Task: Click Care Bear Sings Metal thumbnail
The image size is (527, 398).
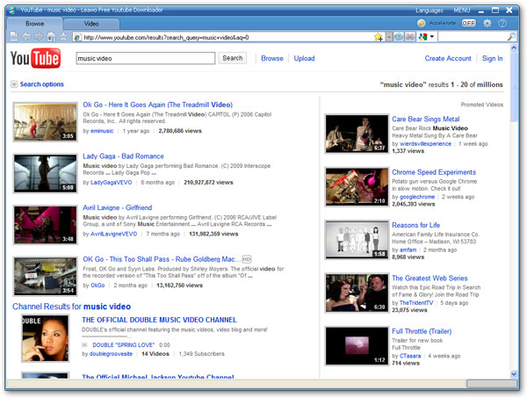Action: (x=357, y=134)
